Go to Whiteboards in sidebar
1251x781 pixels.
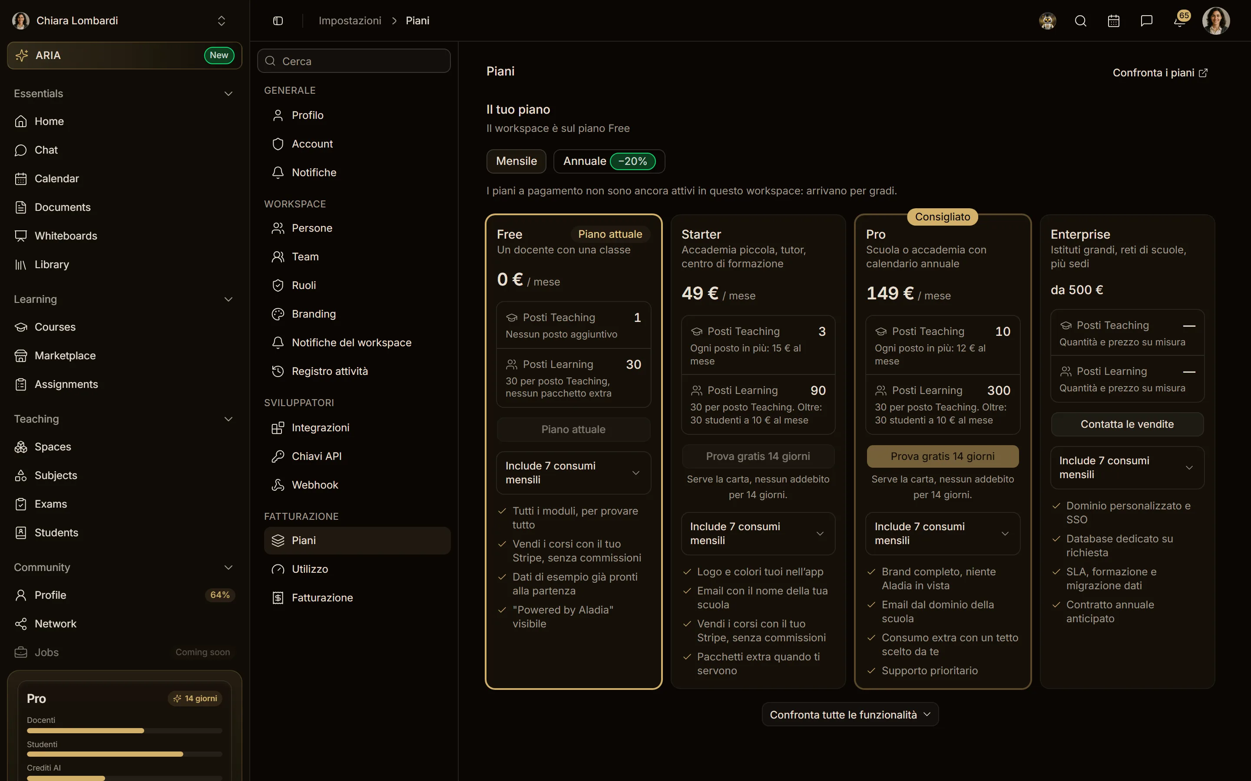[125, 236]
